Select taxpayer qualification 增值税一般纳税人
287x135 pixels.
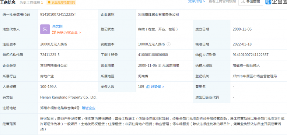click(246, 65)
